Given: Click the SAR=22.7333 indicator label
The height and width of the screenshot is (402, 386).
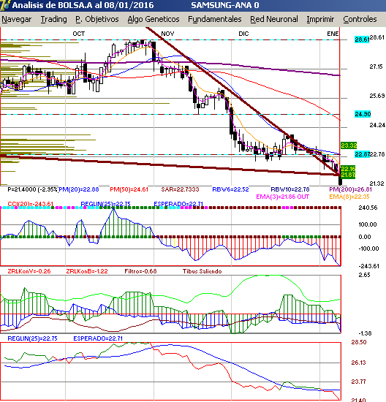Looking at the screenshot, I should [180, 189].
